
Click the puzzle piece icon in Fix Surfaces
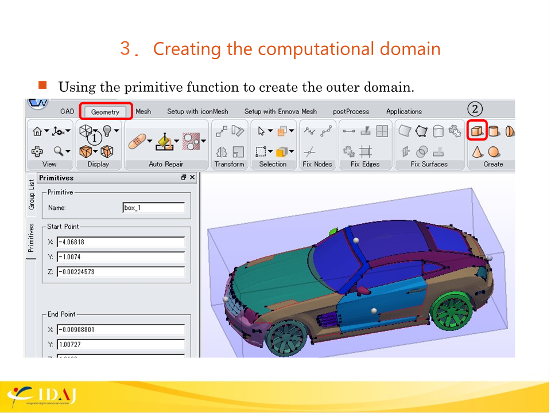455,131
